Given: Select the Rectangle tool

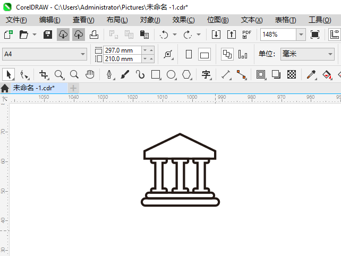Looking at the screenshot, I should (x=156, y=74).
